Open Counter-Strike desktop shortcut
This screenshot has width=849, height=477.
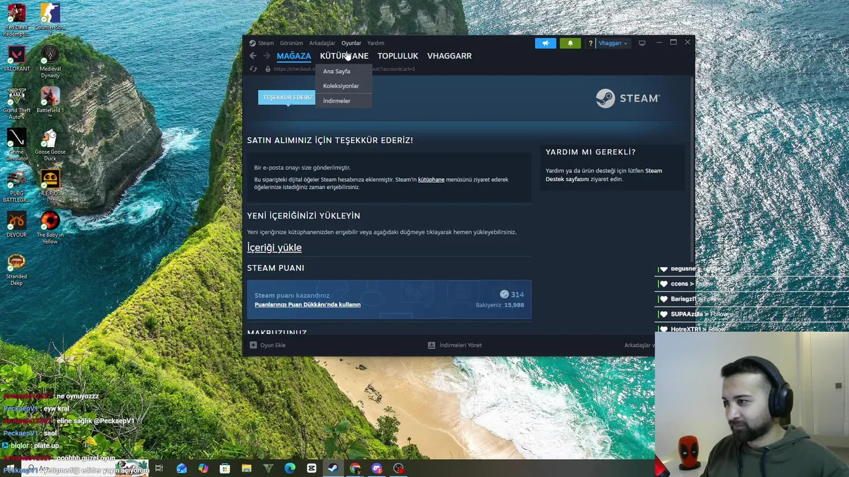point(50,19)
